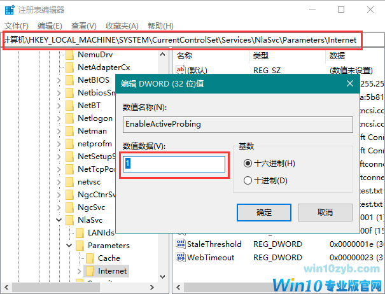This screenshot has height=294, width=385.
Task: Expand the NetBIOS tree node
Action: click(x=59, y=80)
